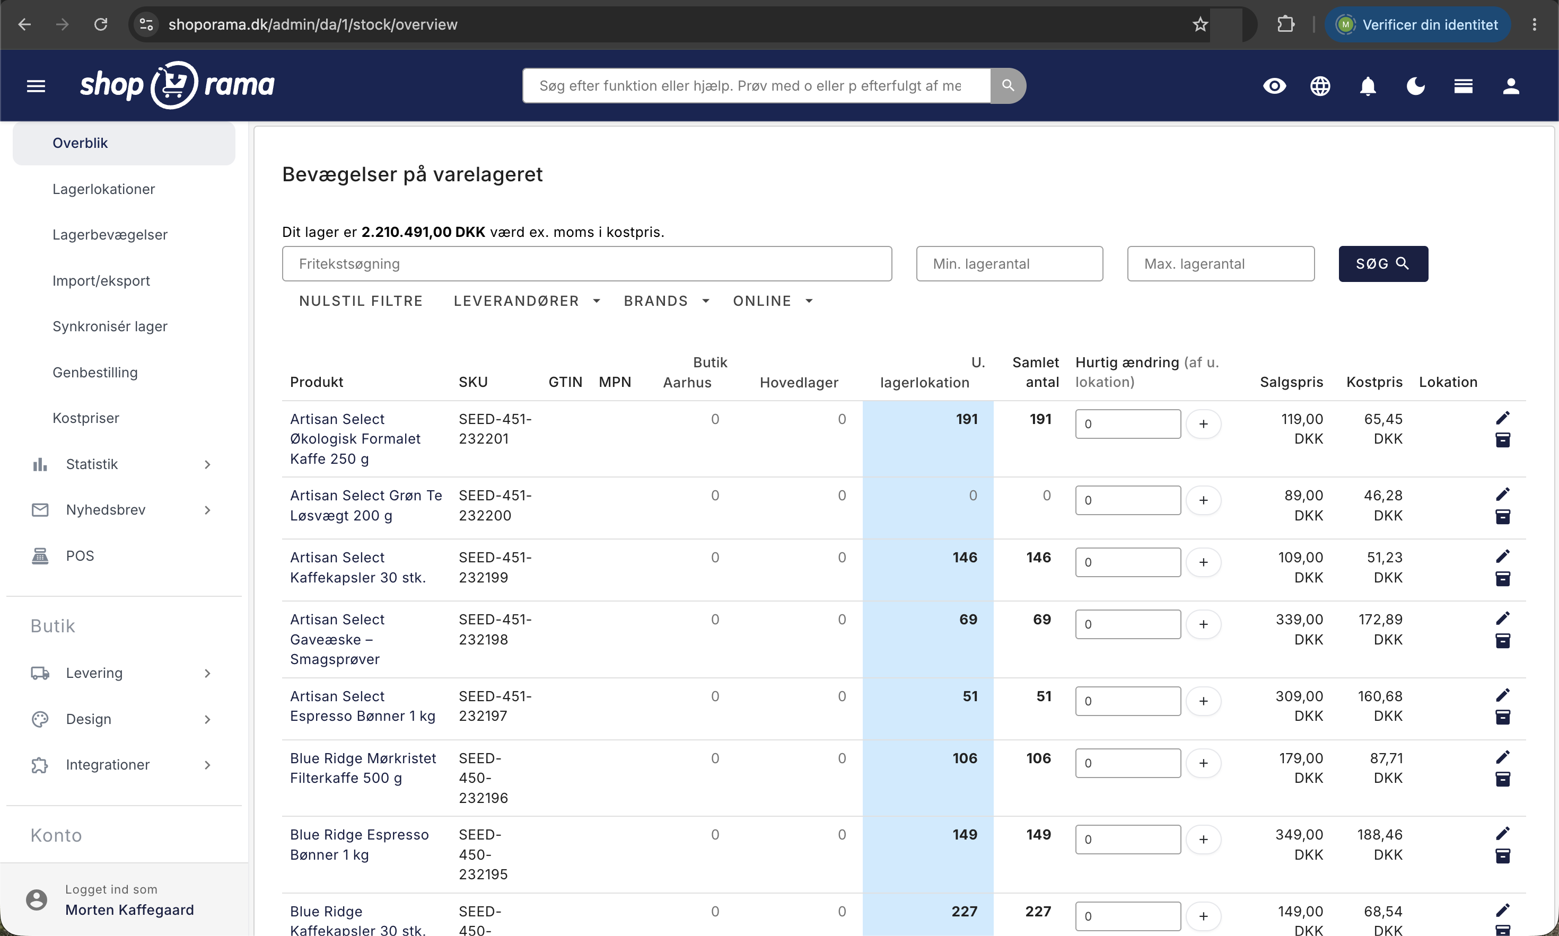Click plus button for Blue Ridge Mørkristet Filterkaffe
This screenshot has width=1559, height=936.
(x=1203, y=763)
